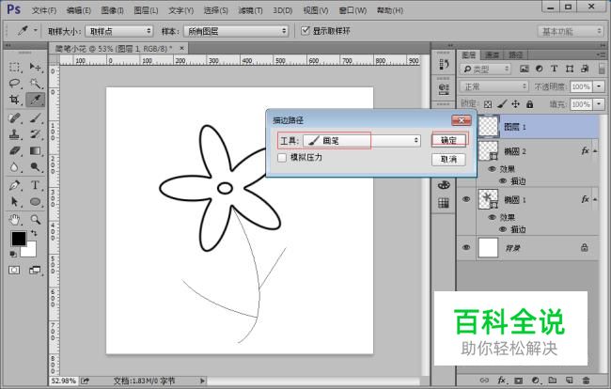611x389 pixels.
Task: Select the Gradient tool
Action: click(36, 150)
